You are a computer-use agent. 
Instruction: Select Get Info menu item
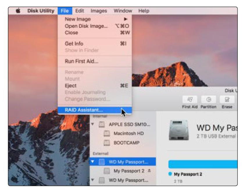pos(95,44)
